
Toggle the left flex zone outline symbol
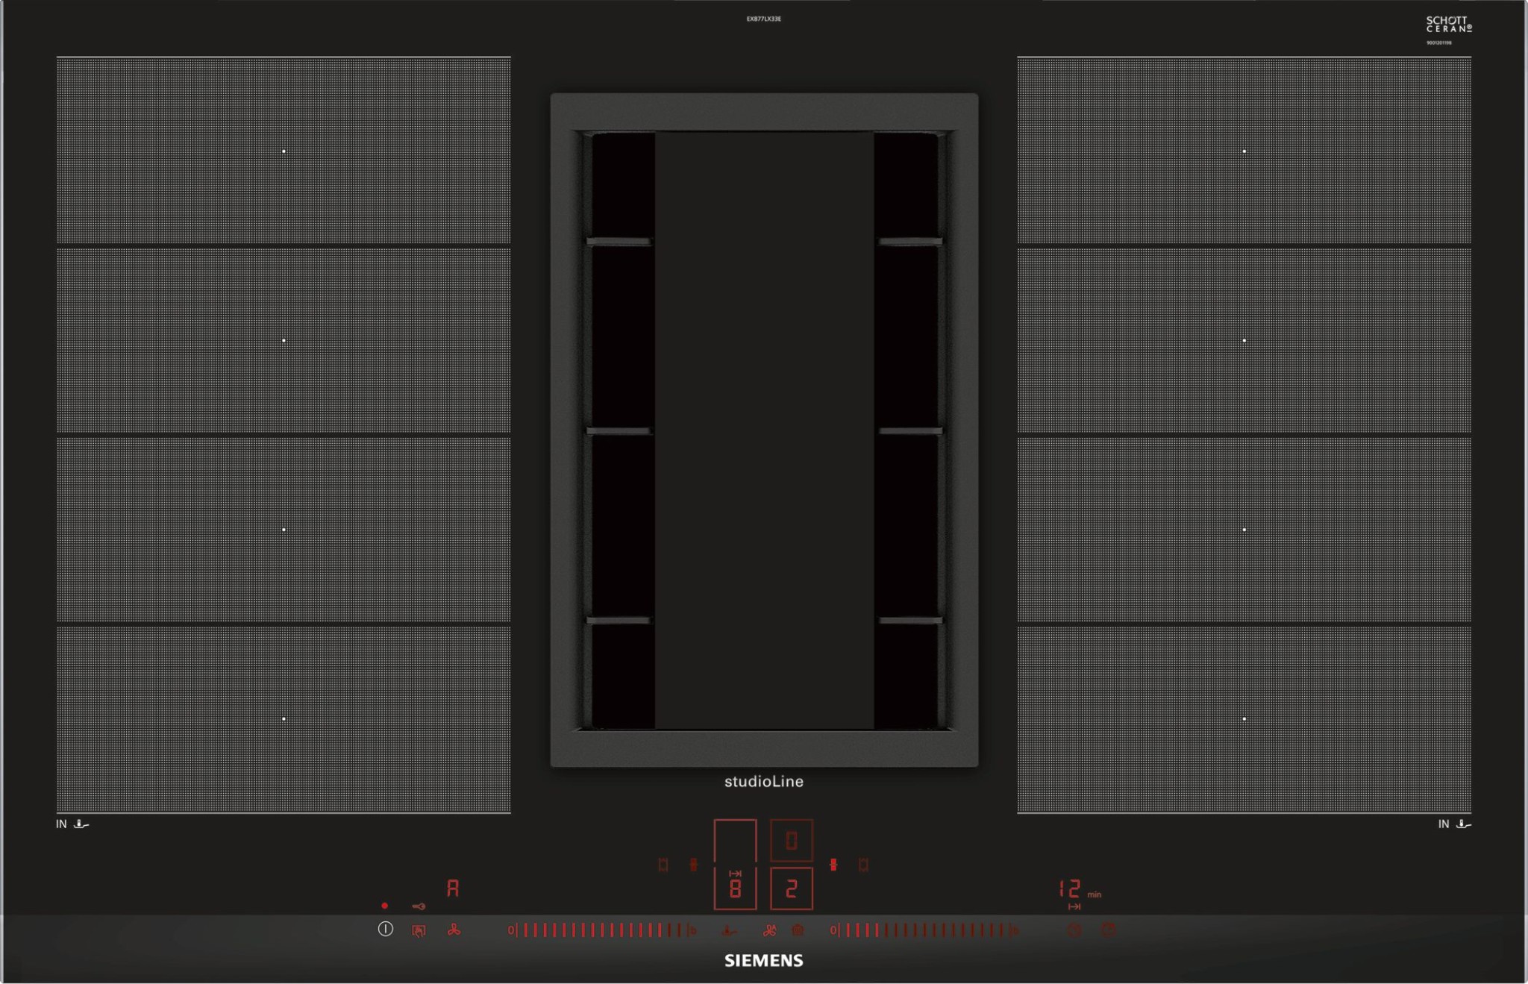tap(663, 865)
